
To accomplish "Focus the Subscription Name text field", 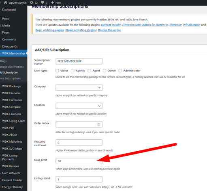I will click(x=79, y=61).
